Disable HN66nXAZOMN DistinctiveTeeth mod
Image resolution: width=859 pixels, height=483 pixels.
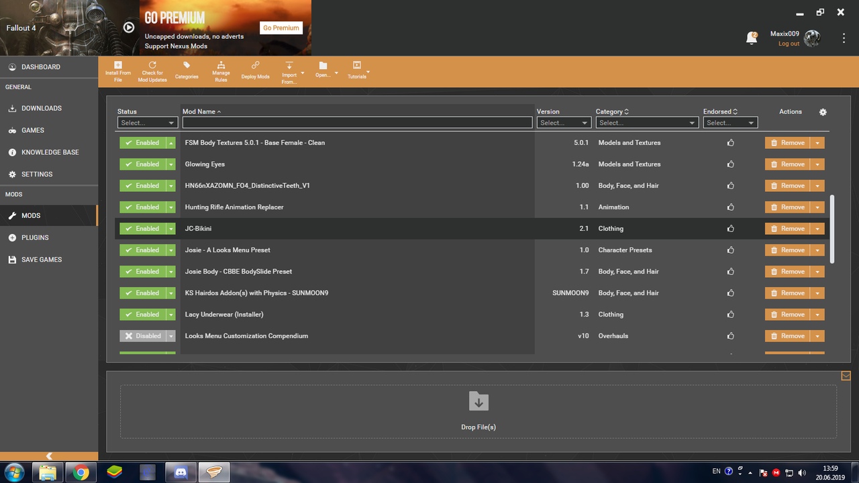[x=142, y=186]
